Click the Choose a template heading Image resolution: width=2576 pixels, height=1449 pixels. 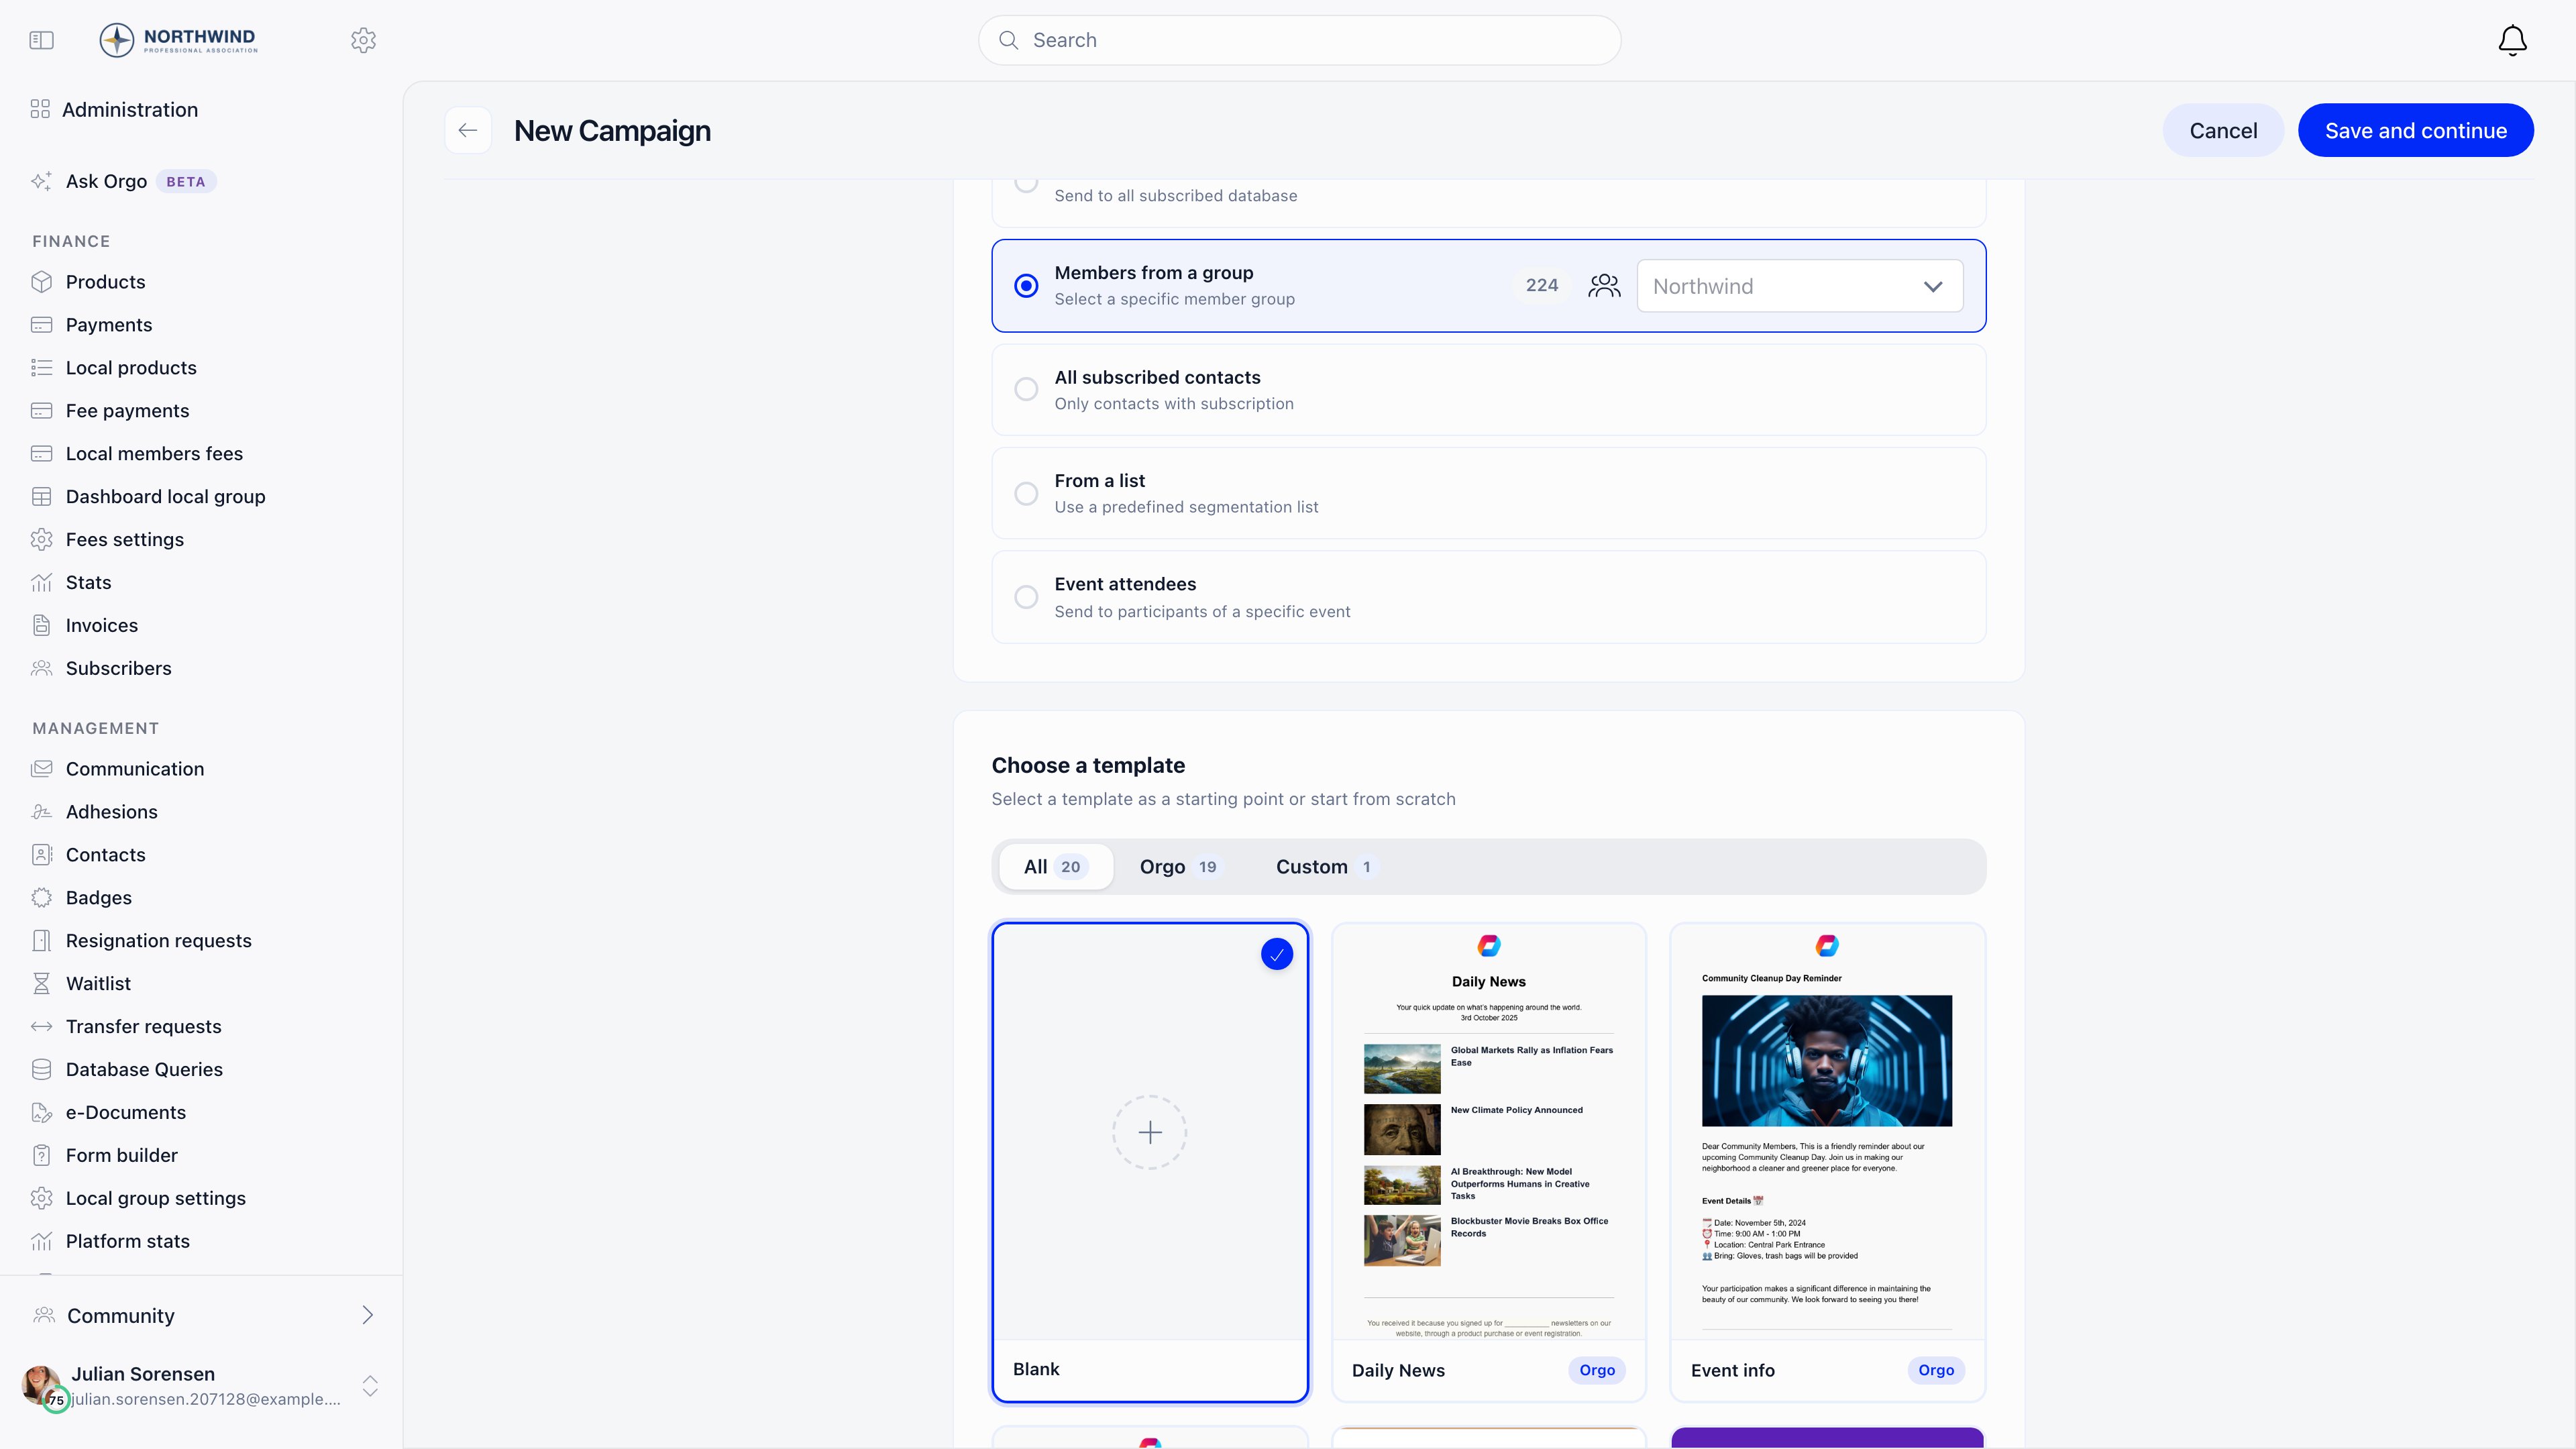[1088, 765]
